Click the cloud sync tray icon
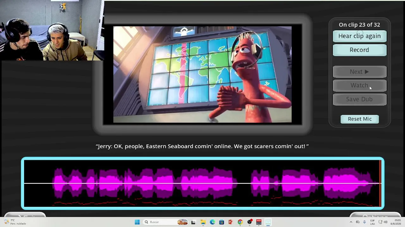The width and height of the screenshot is (405, 227). (x=358, y=222)
